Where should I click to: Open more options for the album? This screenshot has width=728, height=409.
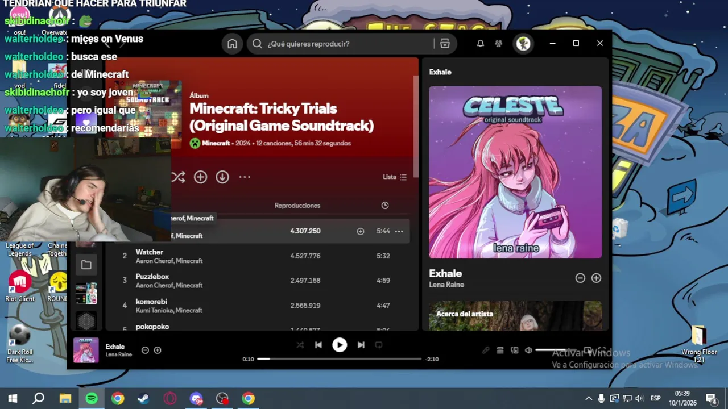tap(245, 177)
